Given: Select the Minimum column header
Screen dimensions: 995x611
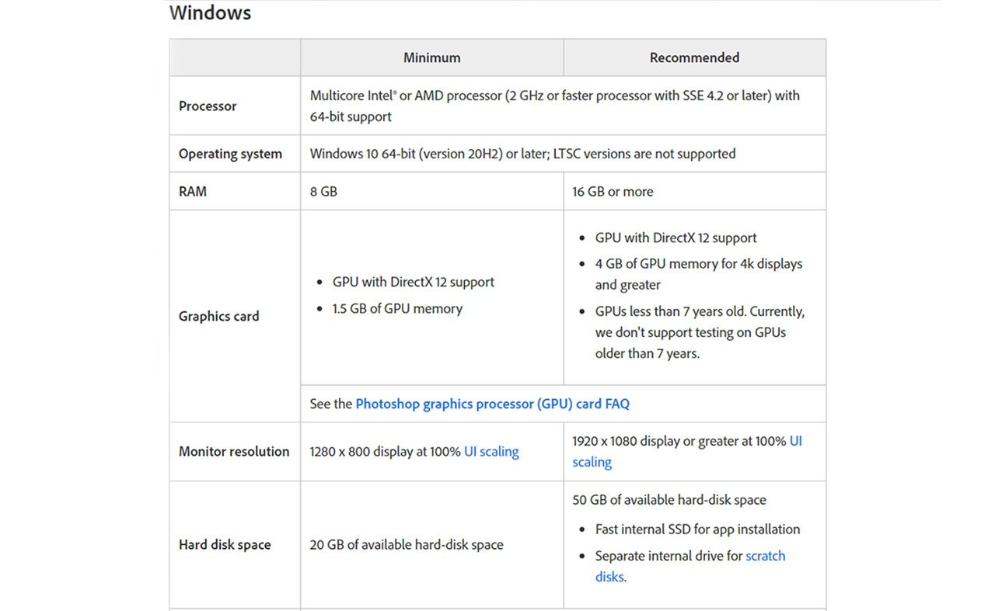Looking at the screenshot, I should point(431,57).
